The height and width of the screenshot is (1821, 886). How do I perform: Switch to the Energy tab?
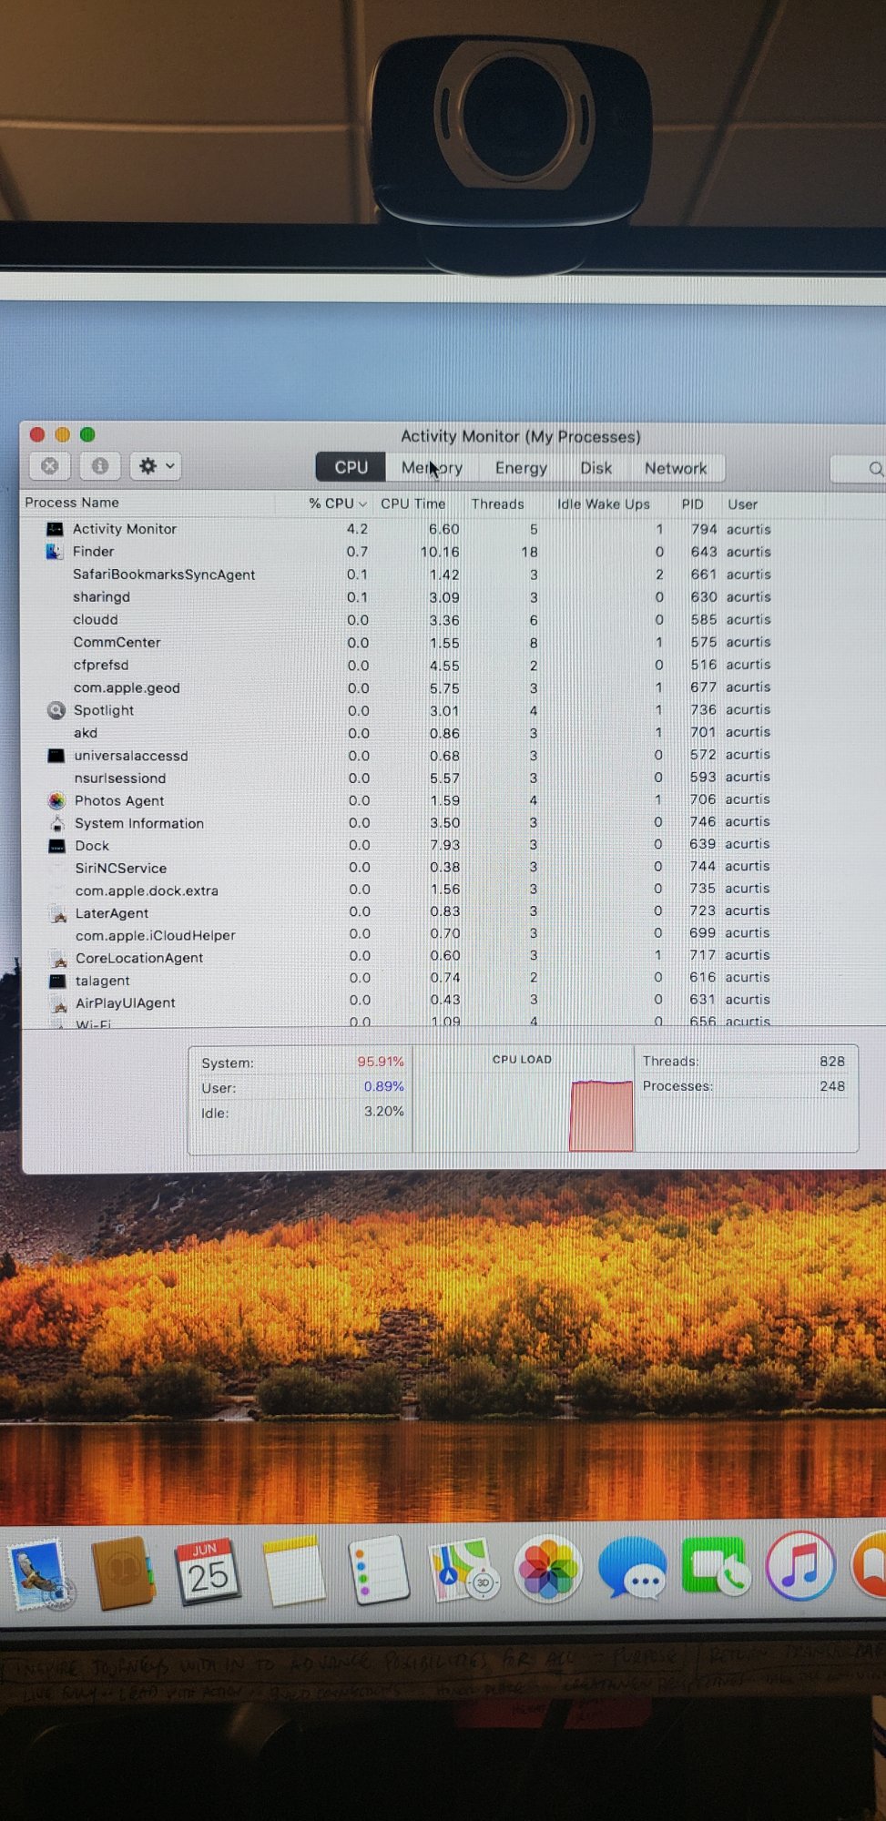[521, 468]
